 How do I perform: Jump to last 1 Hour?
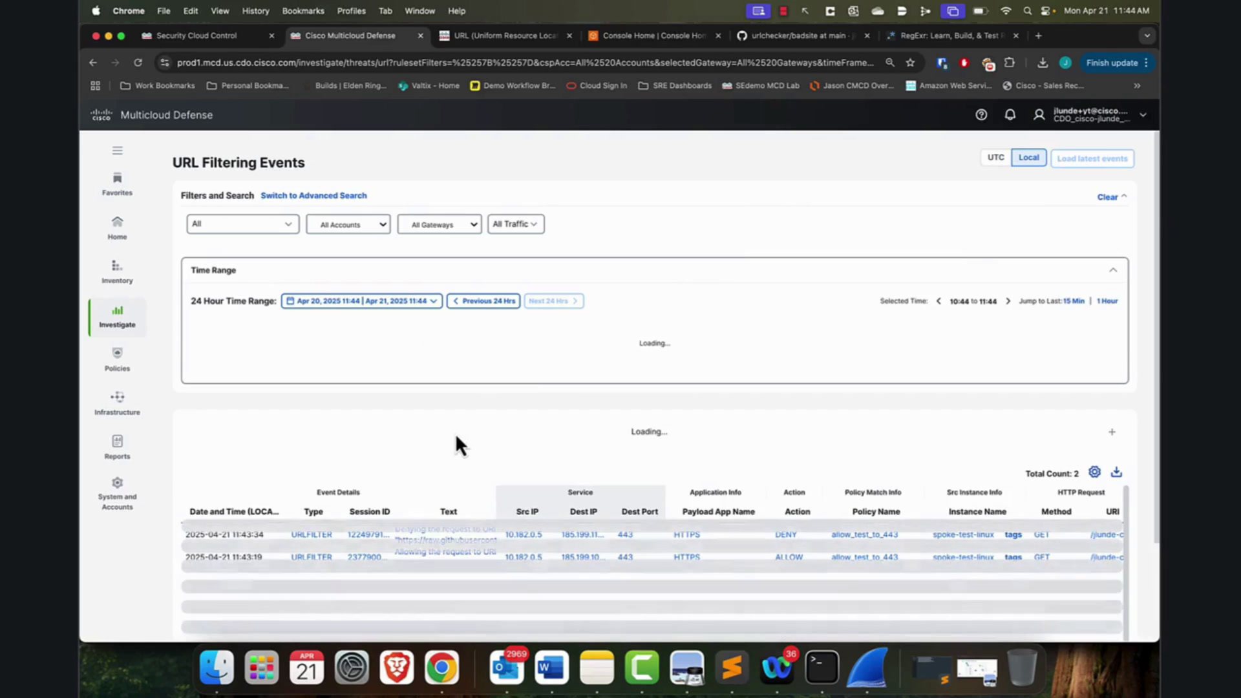(1107, 301)
